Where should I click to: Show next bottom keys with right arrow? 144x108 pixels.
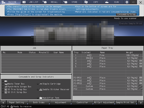[141, 103]
